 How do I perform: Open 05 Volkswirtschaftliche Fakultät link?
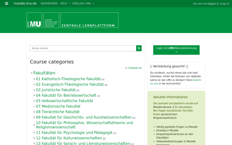click(x=64, y=101)
